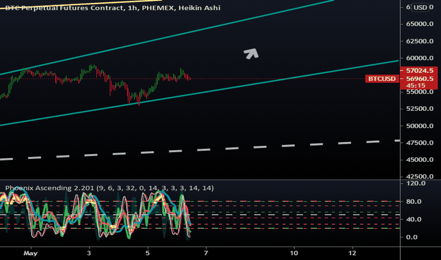The width and height of the screenshot is (441, 260).
Task: Click the 42500.0 price axis label
Action: tap(420, 176)
